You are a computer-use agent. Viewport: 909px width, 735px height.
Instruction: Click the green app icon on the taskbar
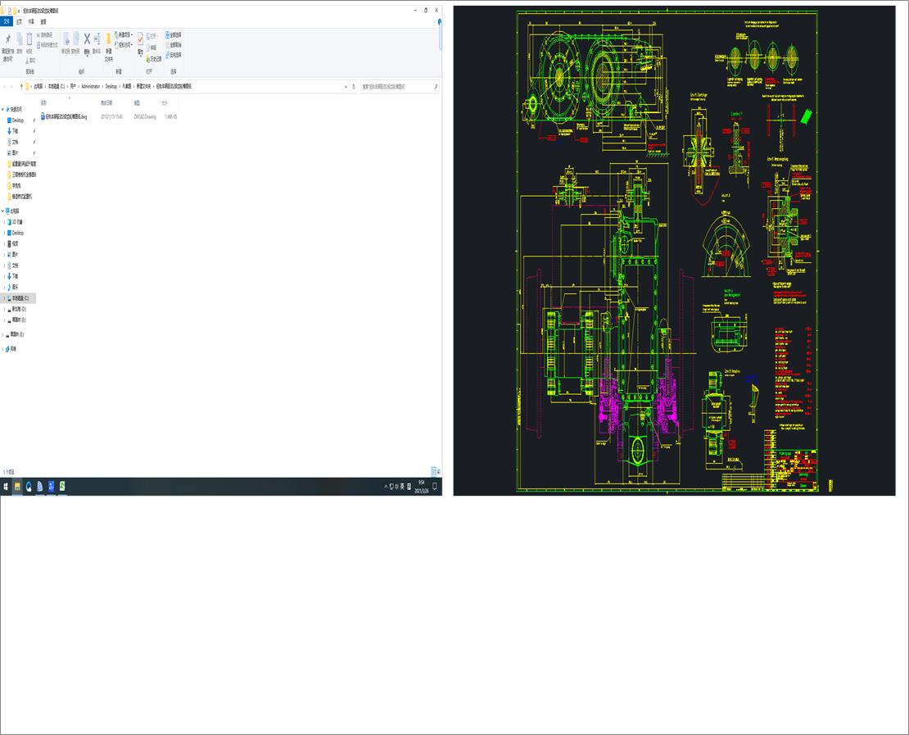[x=62, y=487]
